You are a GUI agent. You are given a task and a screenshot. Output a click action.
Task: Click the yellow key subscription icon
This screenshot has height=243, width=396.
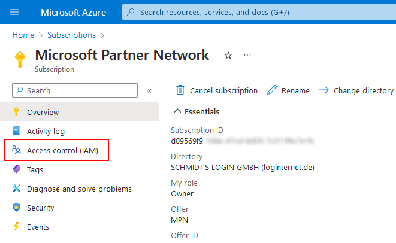point(20,60)
